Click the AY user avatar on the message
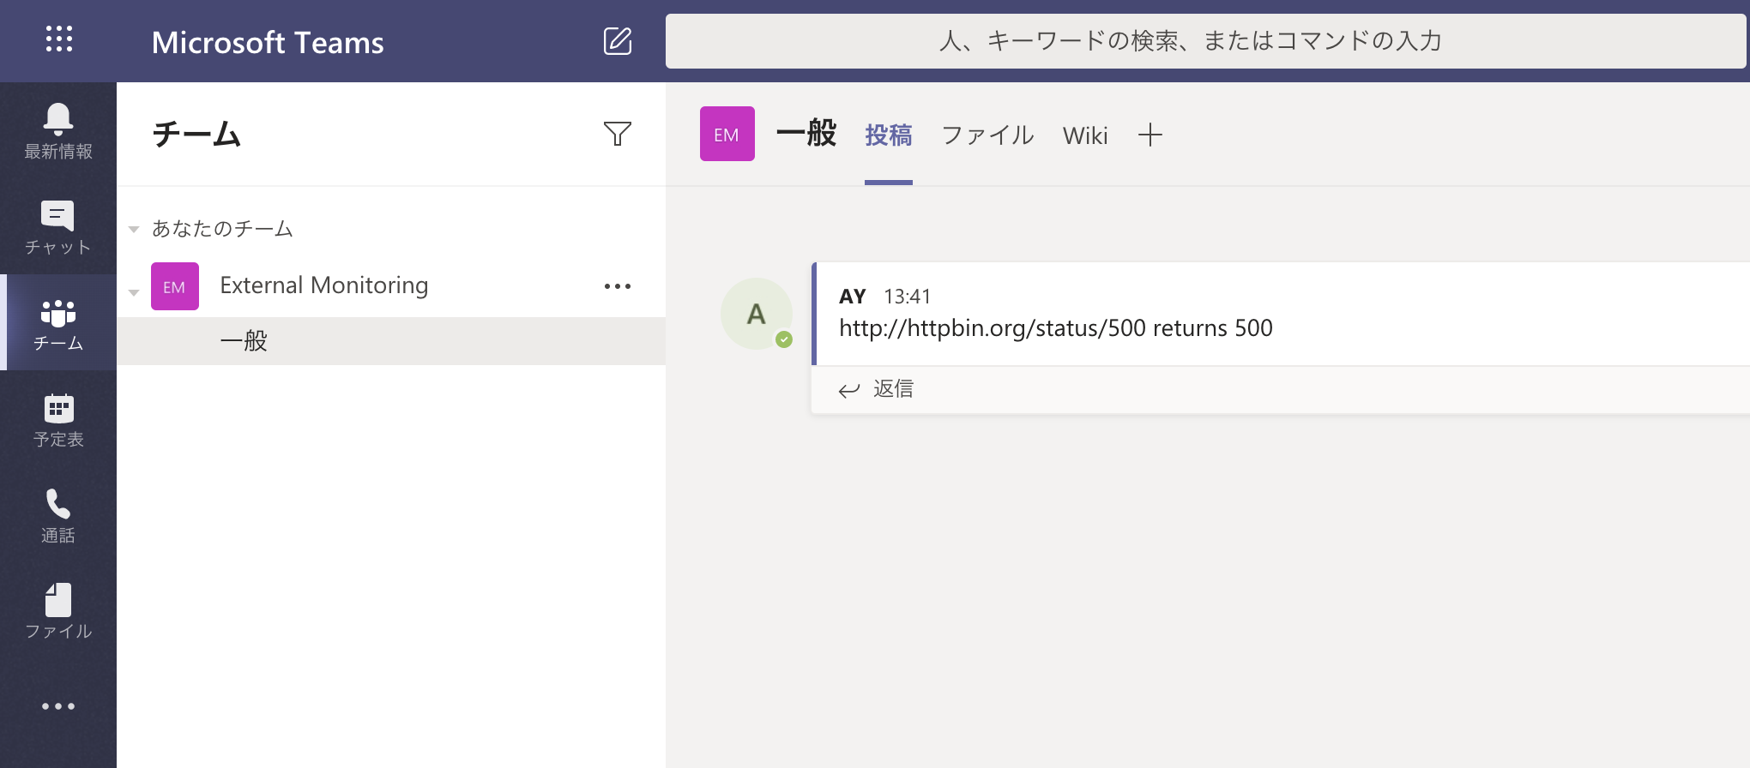Image resolution: width=1750 pixels, height=768 pixels. pyautogui.click(x=757, y=314)
